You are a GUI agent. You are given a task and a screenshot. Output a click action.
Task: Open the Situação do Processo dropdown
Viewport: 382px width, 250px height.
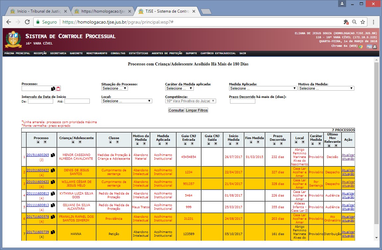pyautogui.click(x=115, y=89)
